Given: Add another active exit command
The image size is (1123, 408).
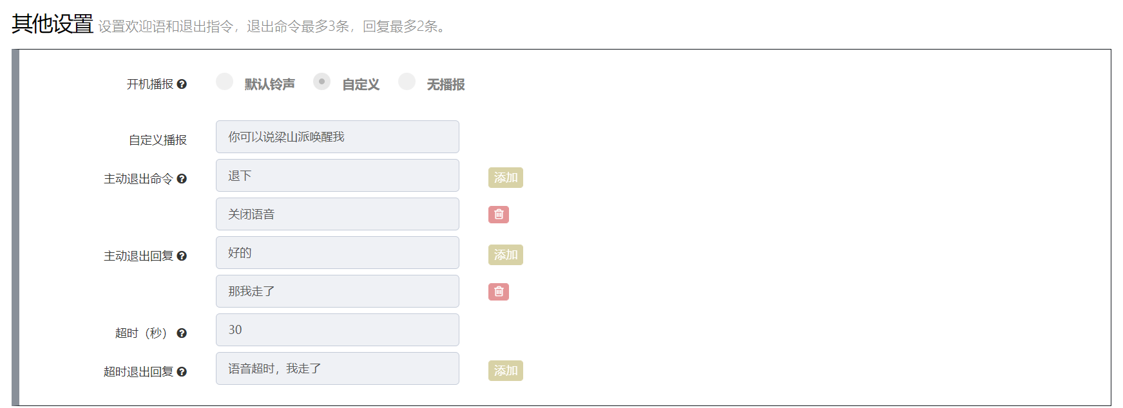Looking at the screenshot, I should point(505,178).
